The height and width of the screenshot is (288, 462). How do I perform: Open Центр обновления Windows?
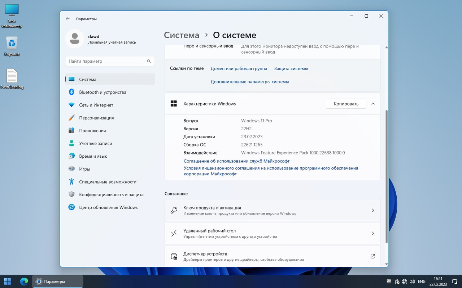110,207
